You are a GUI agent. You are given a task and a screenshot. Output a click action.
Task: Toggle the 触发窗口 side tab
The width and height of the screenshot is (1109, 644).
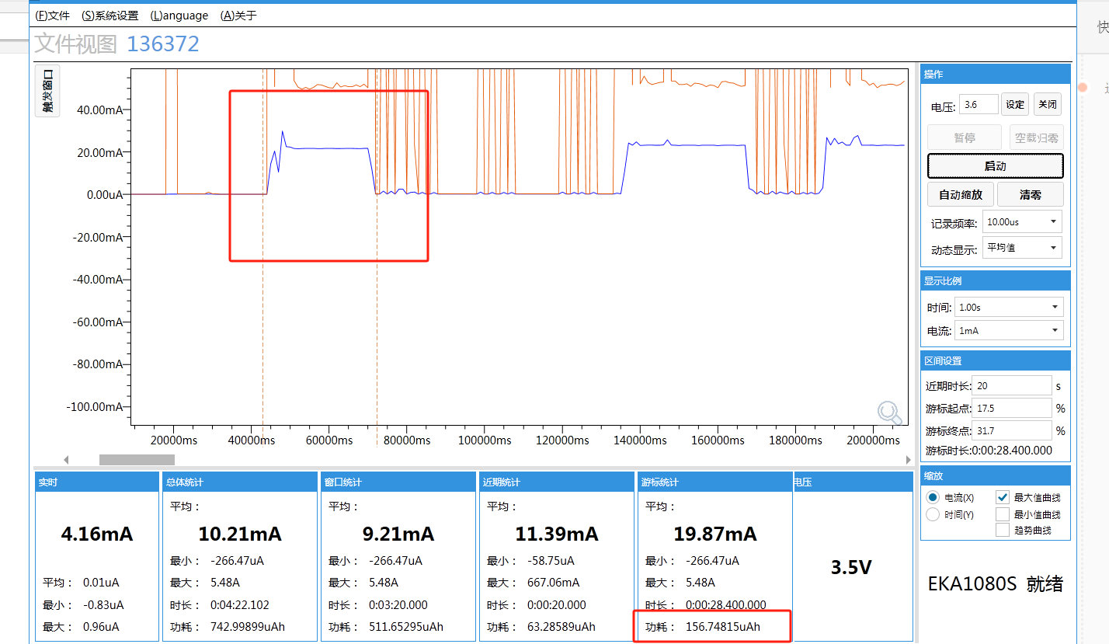(47, 91)
